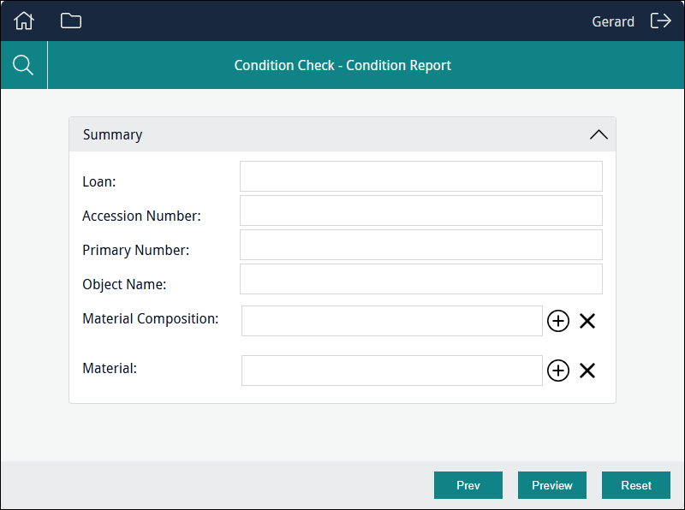Open search with the magnifier icon

[24, 65]
